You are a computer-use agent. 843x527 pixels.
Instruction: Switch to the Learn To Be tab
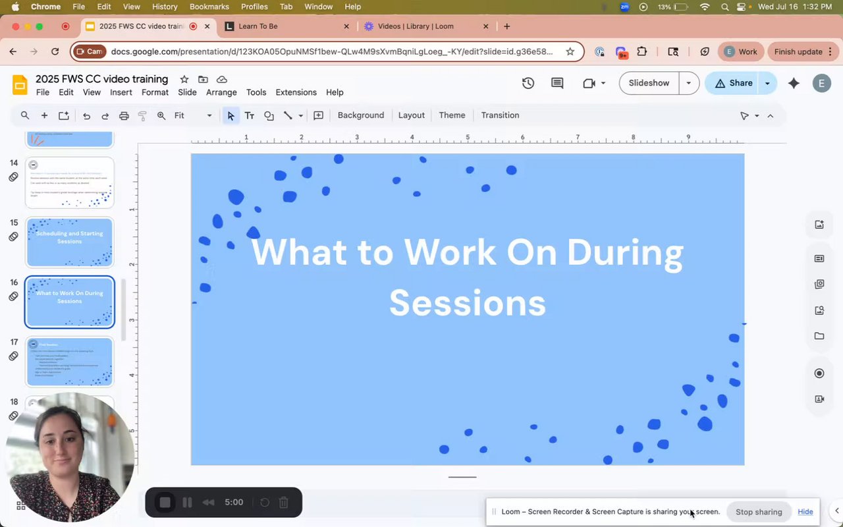[x=287, y=26]
